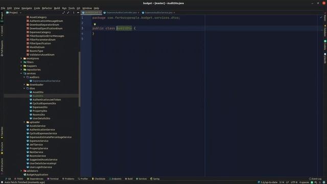Collapse the dtos folder

coord(24,88)
